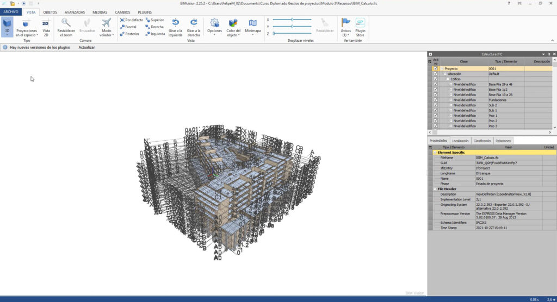Viewport: 557px width, 302px height.
Task: Open the ARCHIVO menu button
Action: pyautogui.click(x=11, y=11)
